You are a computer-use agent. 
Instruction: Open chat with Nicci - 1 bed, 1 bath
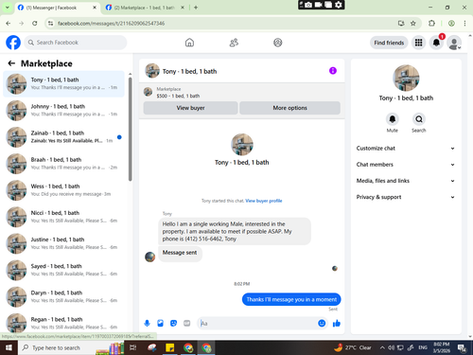tap(63, 217)
